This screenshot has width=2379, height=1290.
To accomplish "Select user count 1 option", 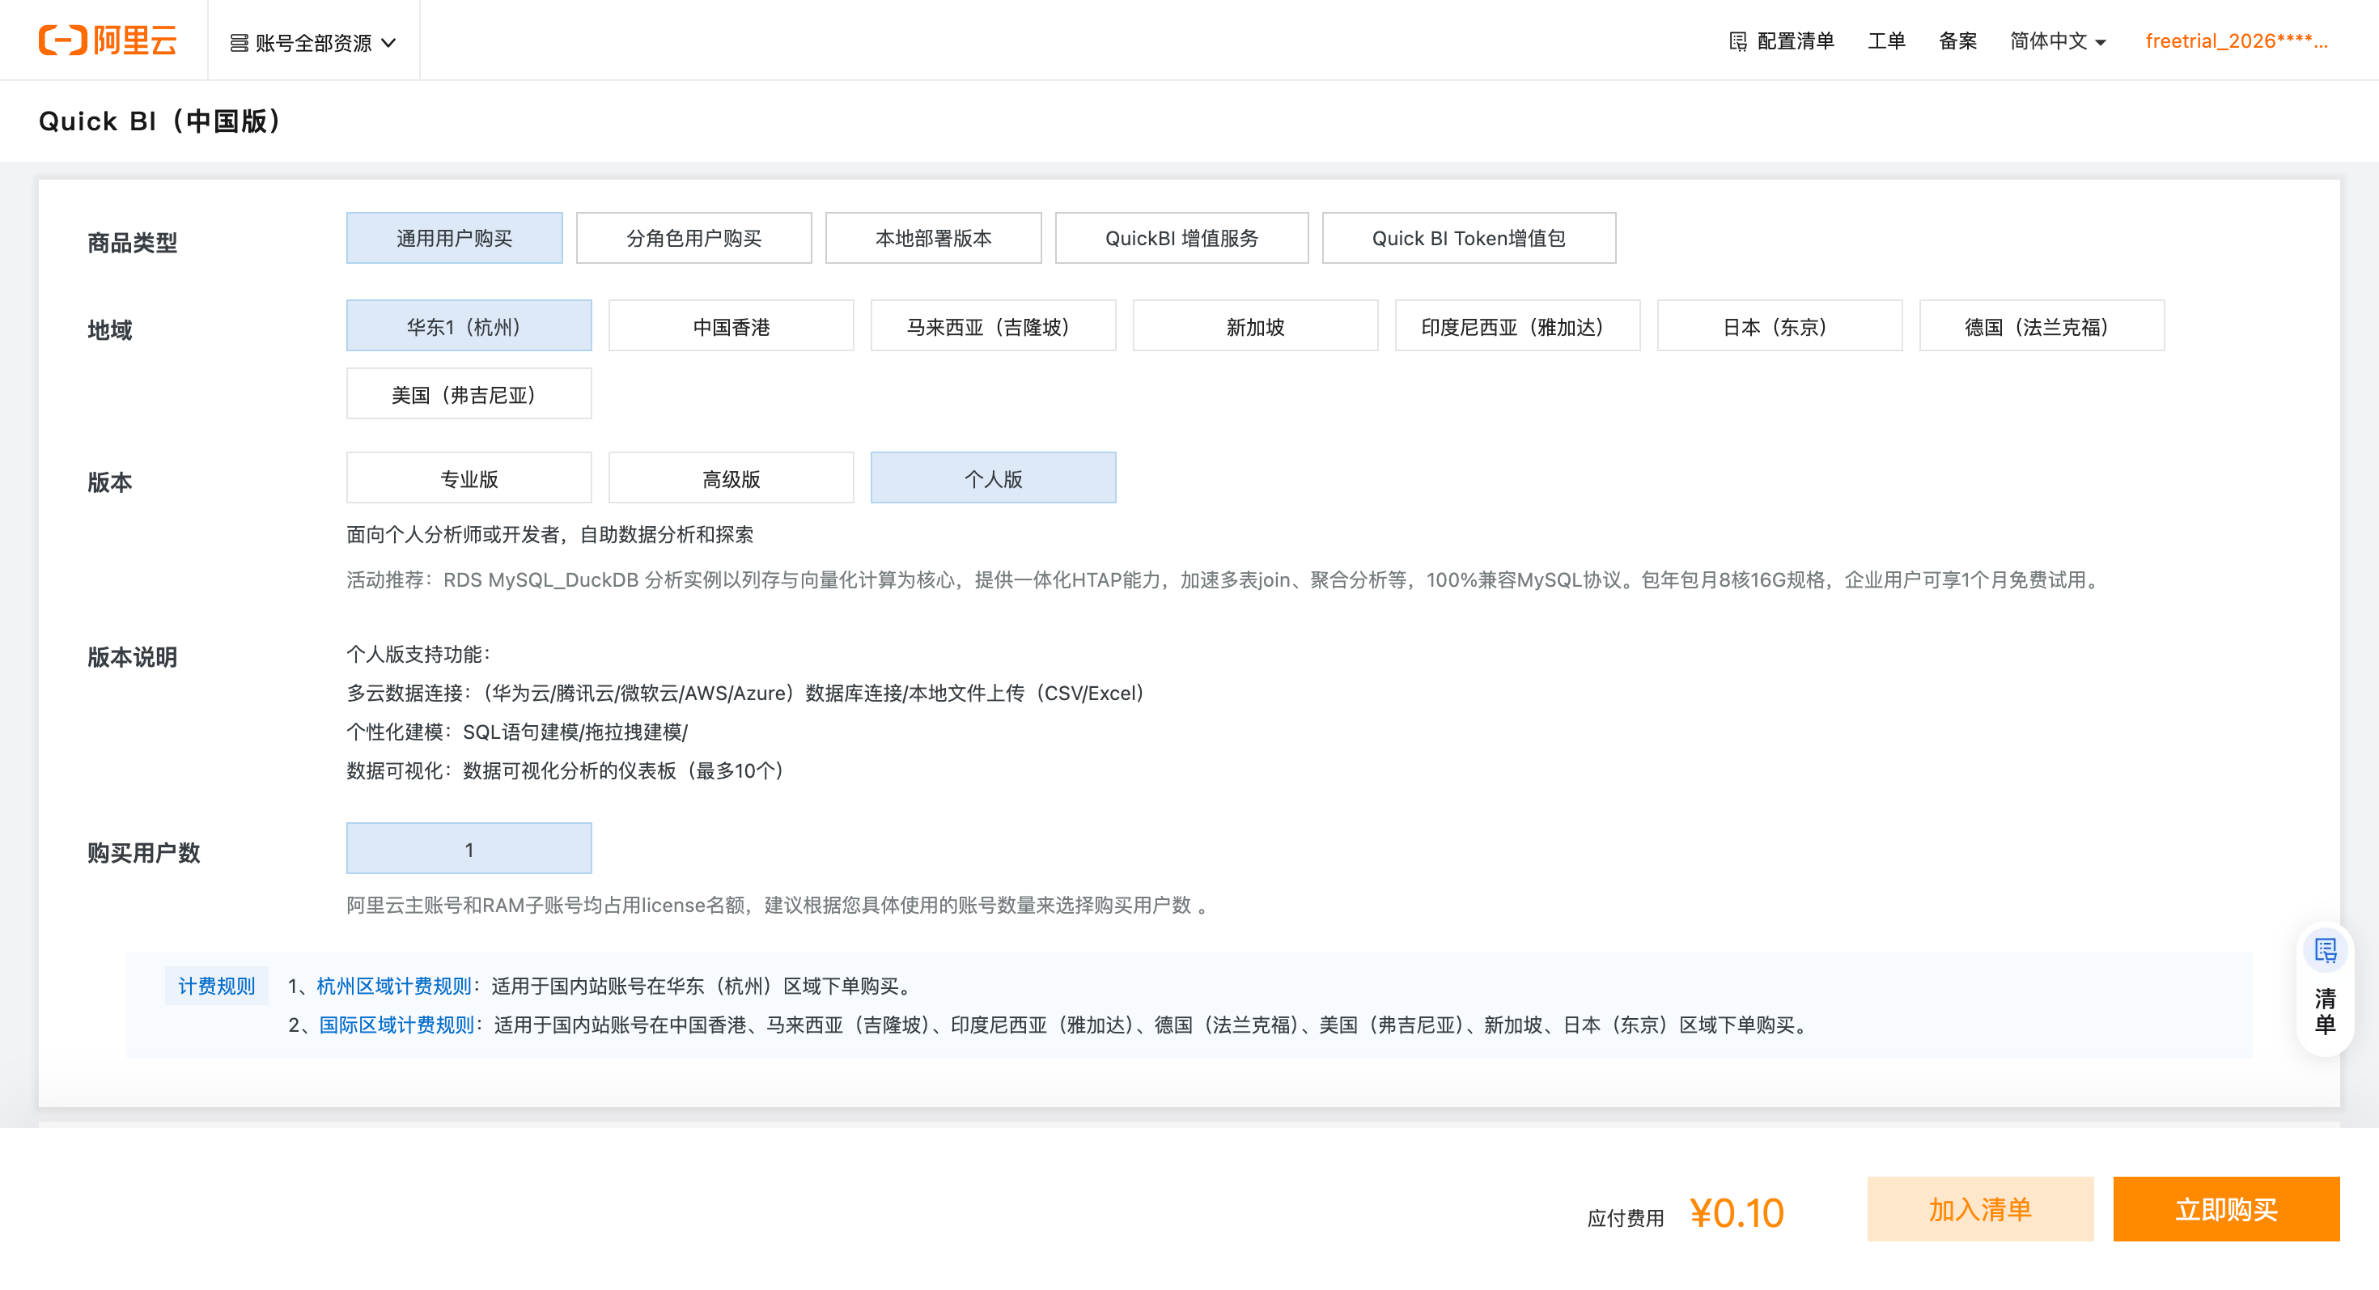I will [x=469, y=849].
